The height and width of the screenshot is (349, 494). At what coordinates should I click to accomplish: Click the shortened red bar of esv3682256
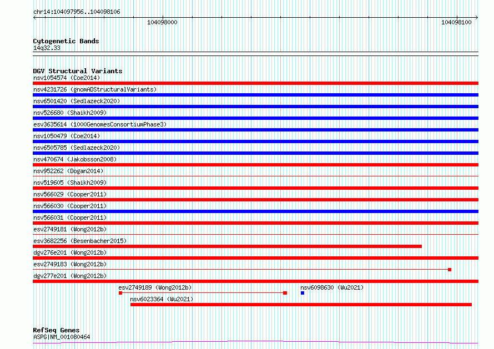tap(227, 246)
